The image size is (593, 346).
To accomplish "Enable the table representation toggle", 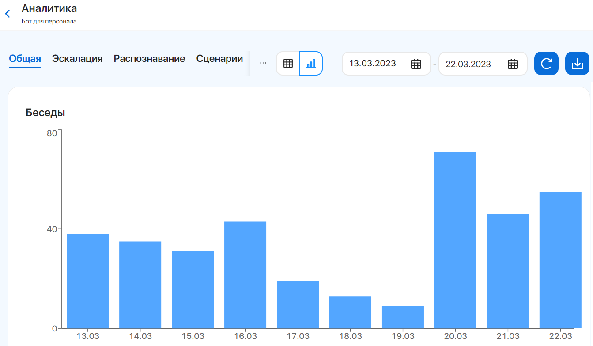I will pyautogui.click(x=287, y=63).
